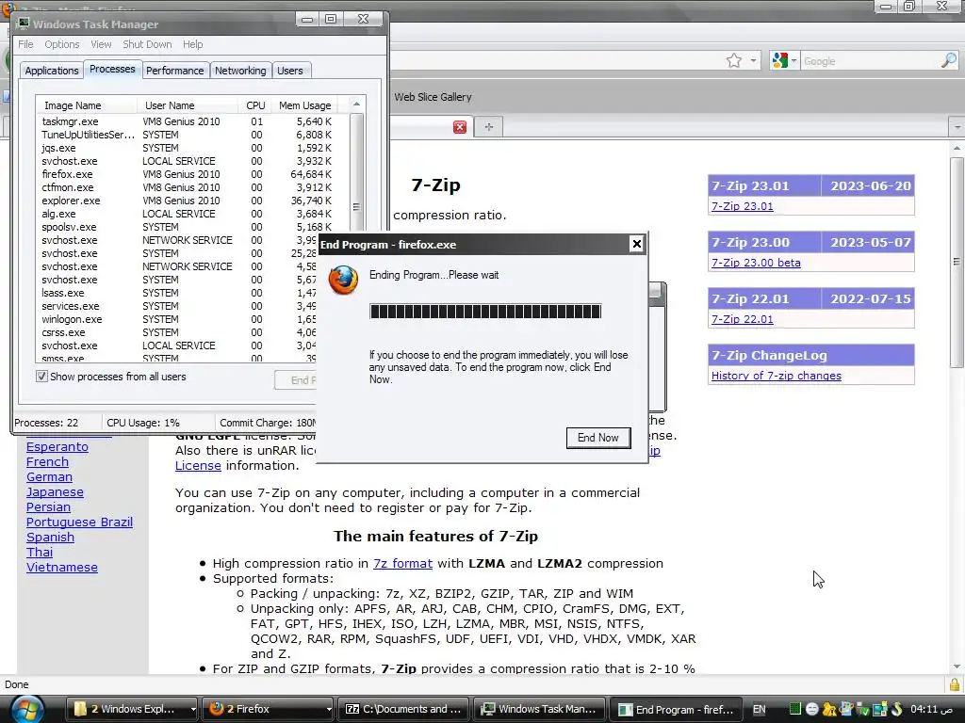Switch to Windows Task Manager taskbar button

click(x=539, y=710)
